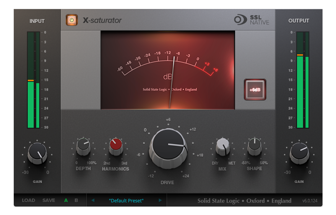Click the OUTPUT gain knob
Screen dimensions: 336x215
tap(299, 153)
